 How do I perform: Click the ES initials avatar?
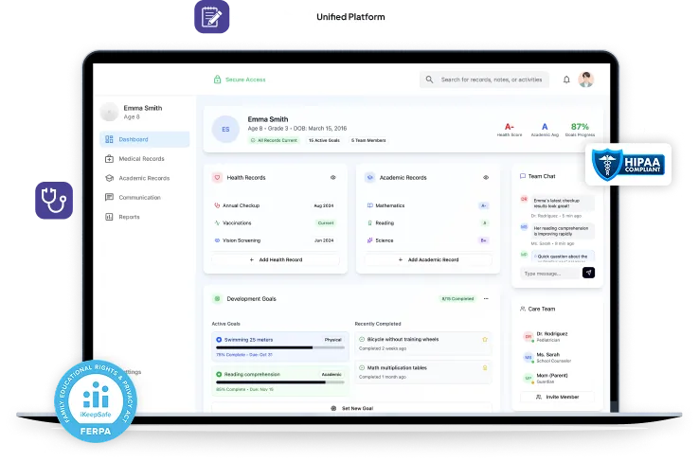225,129
